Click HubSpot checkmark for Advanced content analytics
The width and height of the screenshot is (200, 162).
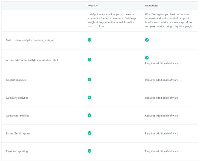coord(89,60)
